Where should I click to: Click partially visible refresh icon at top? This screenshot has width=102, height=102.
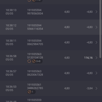pos(29,1)
